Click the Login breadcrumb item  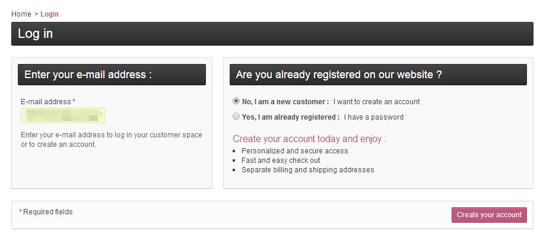pyautogui.click(x=49, y=14)
